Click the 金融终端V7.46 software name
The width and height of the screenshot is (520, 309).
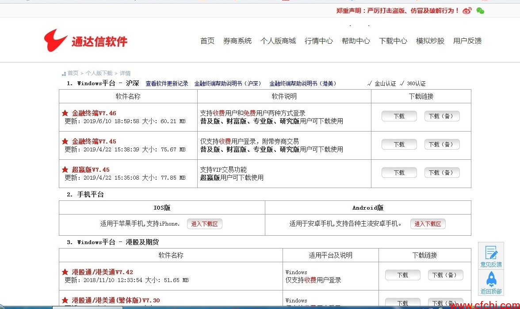coord(94,113)
